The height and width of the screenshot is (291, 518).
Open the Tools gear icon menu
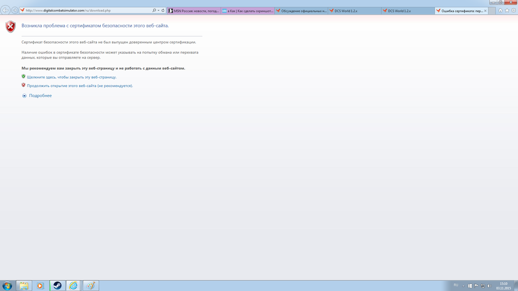tap(514, 10)
